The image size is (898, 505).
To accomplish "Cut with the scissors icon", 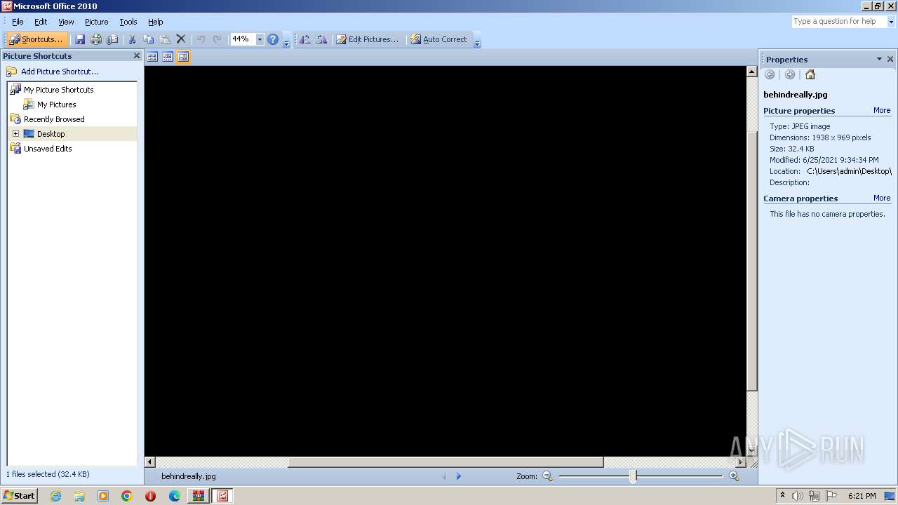I will [x=131, y=39].
